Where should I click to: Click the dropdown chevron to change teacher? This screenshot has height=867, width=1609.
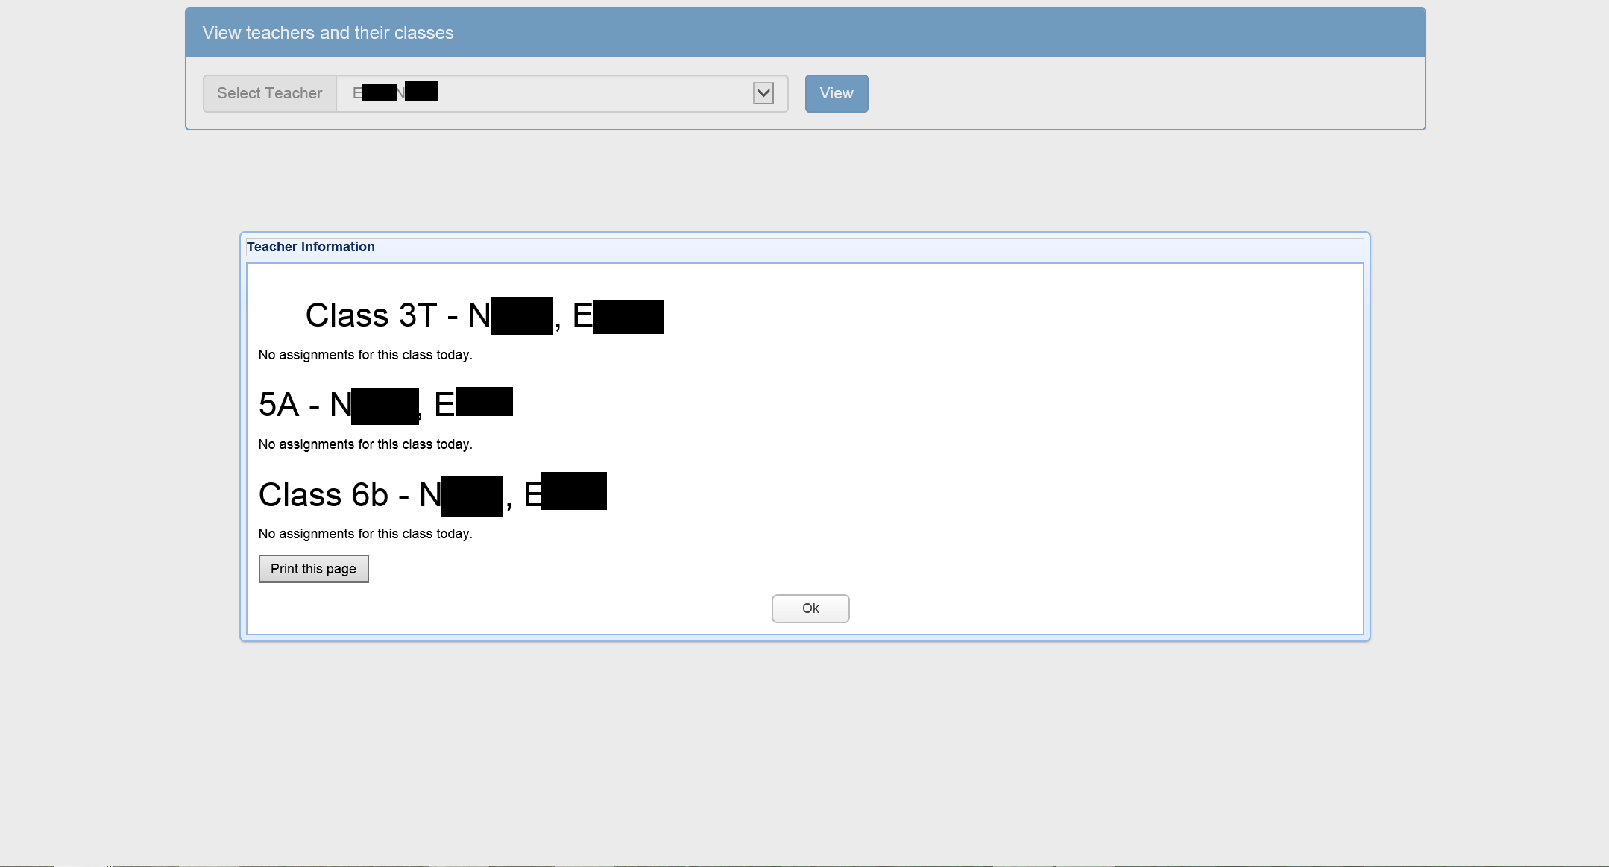(766, 93)
